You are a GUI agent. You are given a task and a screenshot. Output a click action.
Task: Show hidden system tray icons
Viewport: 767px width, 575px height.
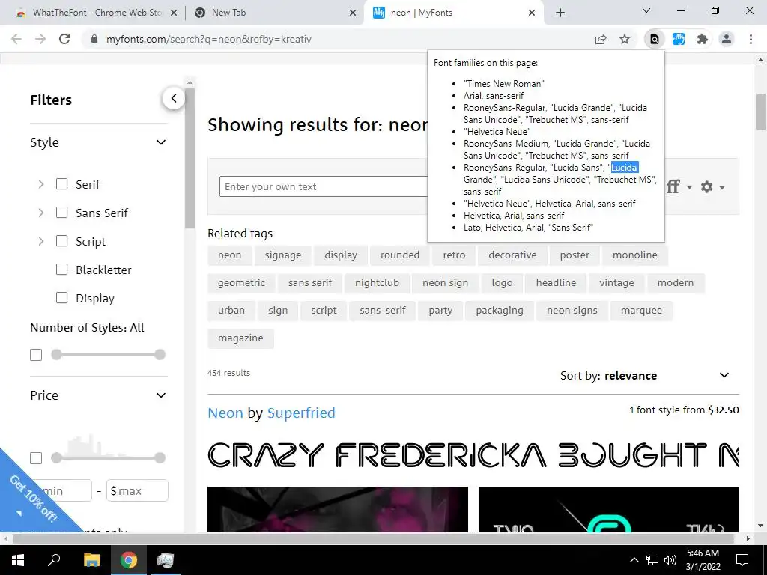click(x=634, y=560)
